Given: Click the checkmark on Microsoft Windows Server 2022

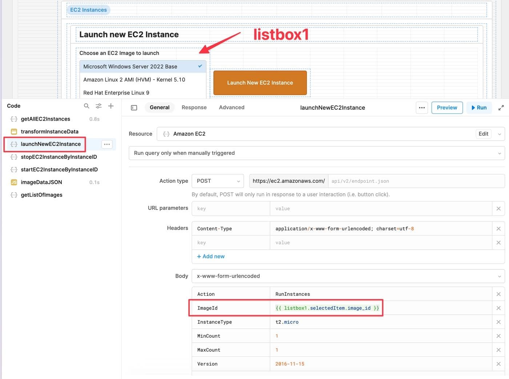Looking at the screenshot, I should [200, 66].
